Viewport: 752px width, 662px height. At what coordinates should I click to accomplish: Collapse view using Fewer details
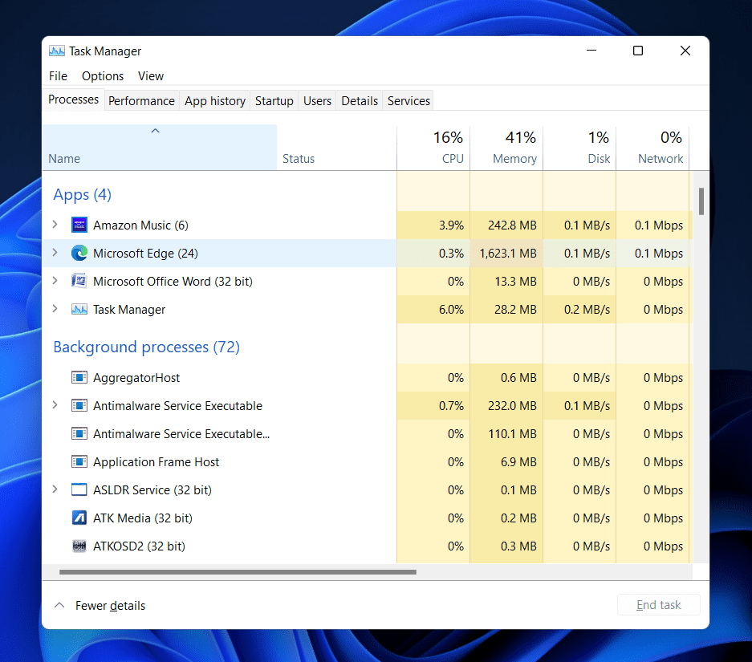tap(100, 606)
